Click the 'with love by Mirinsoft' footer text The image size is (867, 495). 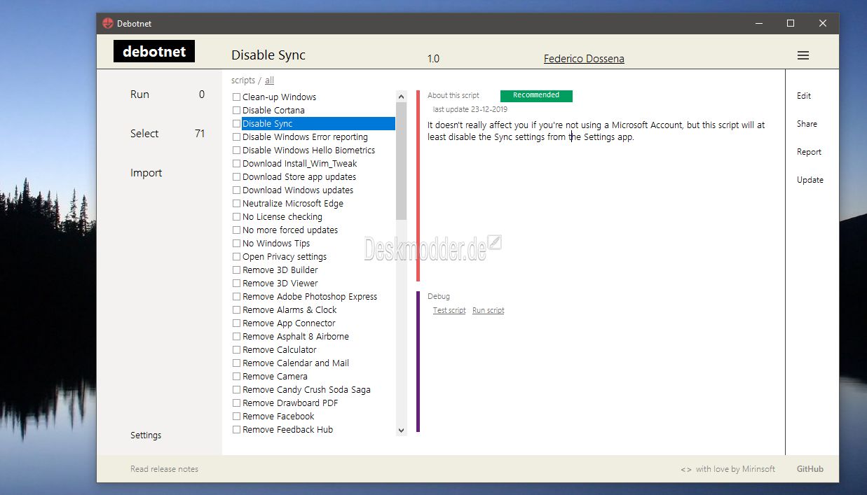pyautogui.click(x=735, y=469)
